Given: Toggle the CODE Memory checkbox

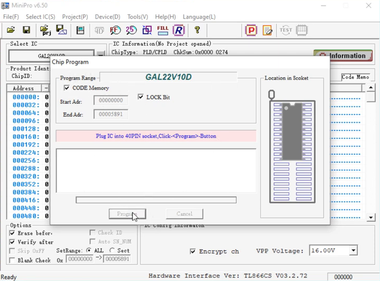Looking at the screenshot, I should click(67, 88).
